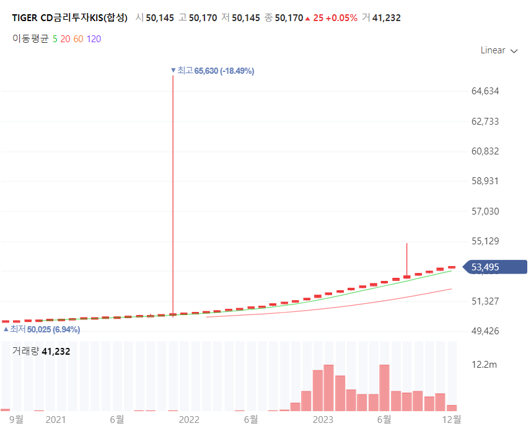Click the 최고 65,630 high marker label

pos(213,71)
